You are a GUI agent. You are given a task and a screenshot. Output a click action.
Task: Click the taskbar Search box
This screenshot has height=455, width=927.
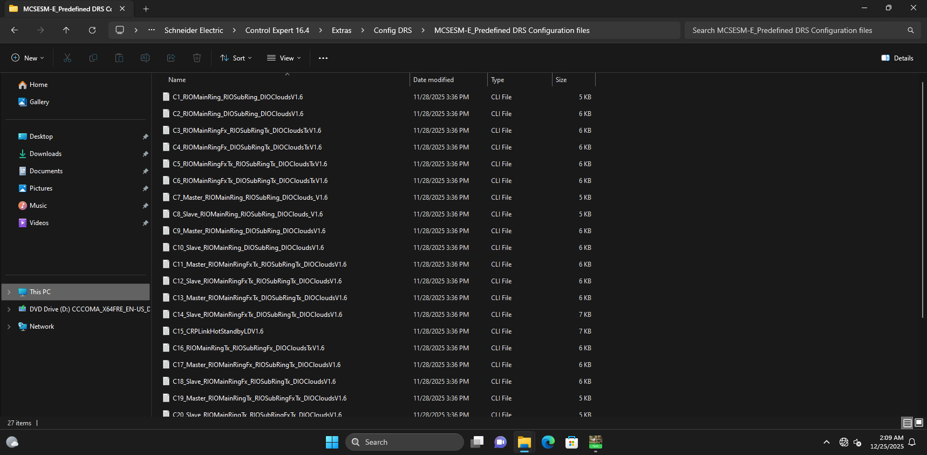(405, 442)
